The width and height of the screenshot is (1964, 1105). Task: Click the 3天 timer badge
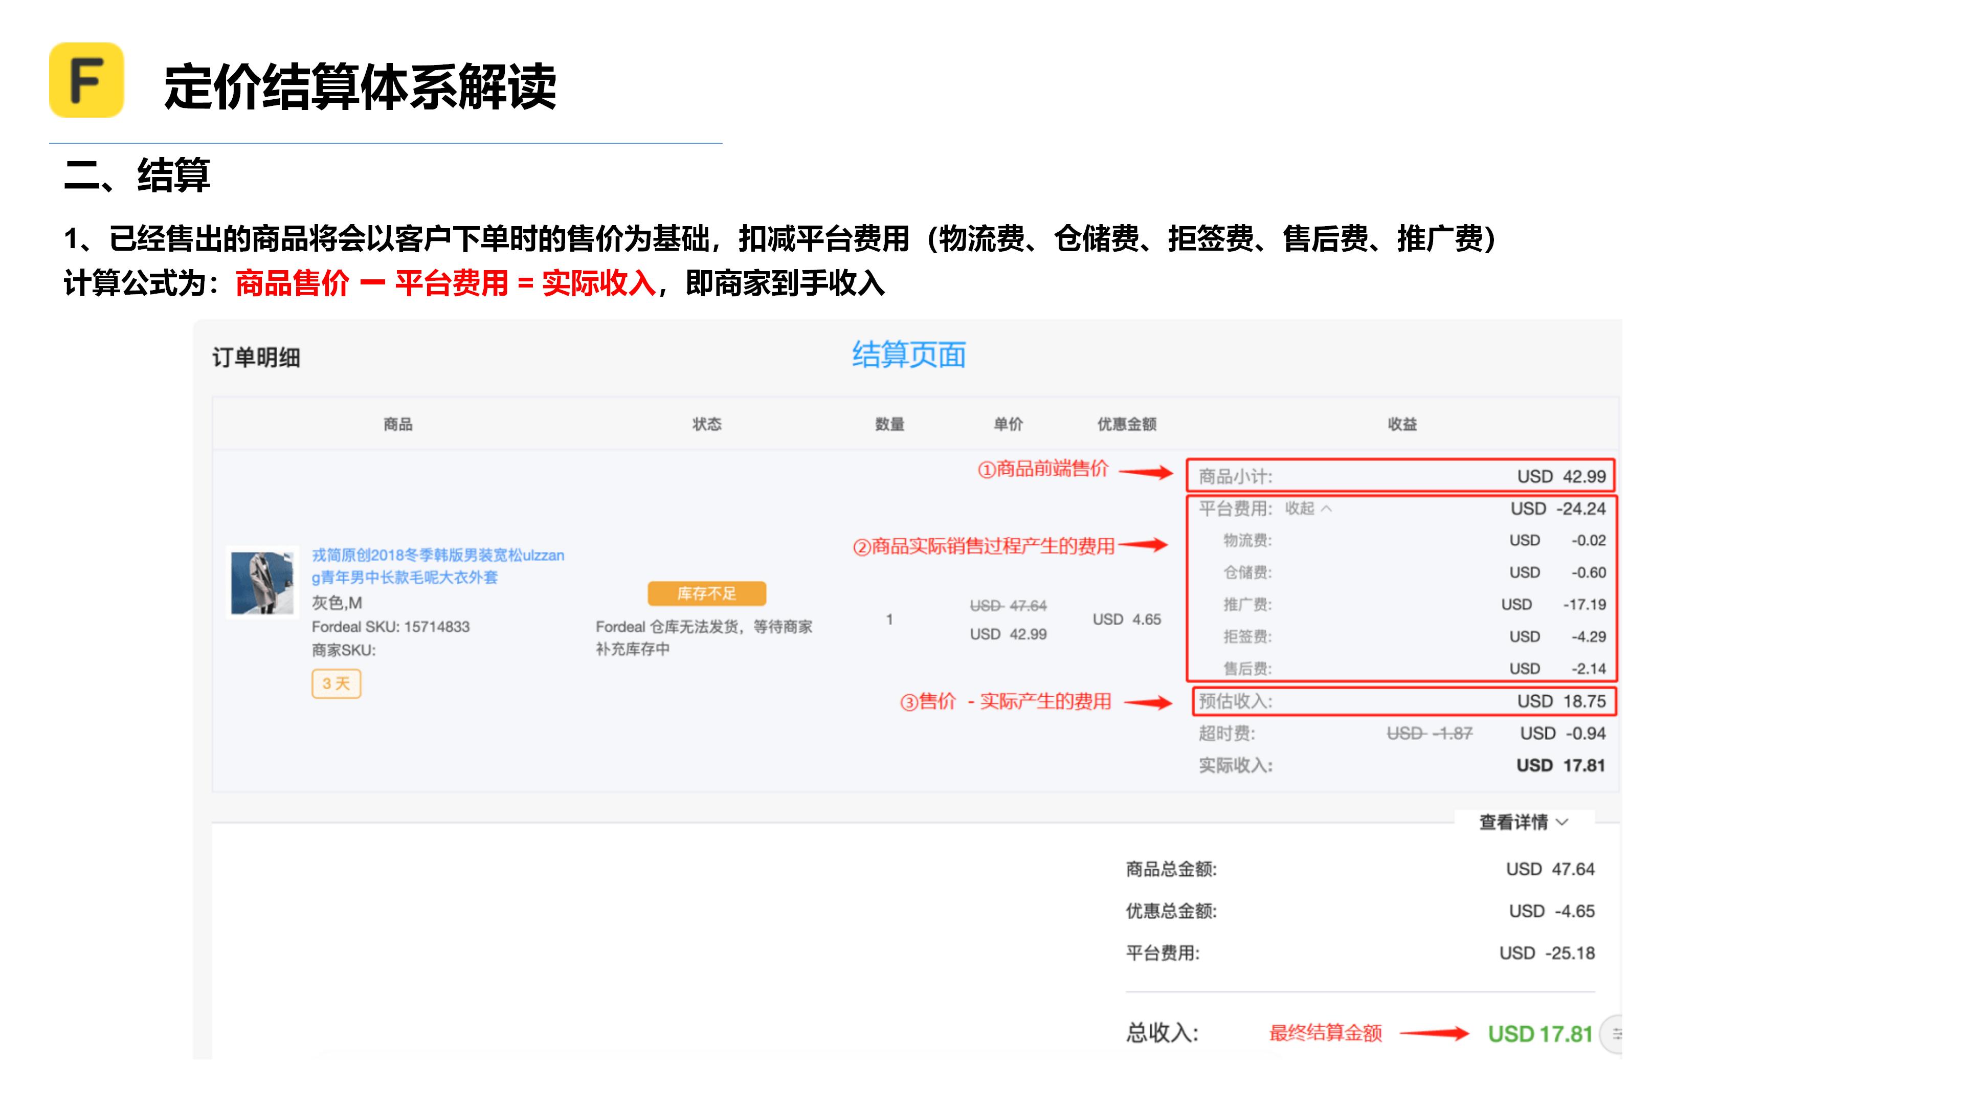coord(336,684)
